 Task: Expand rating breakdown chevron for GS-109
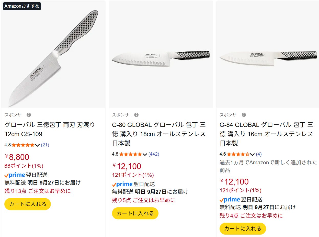click(x=37, y=145)
